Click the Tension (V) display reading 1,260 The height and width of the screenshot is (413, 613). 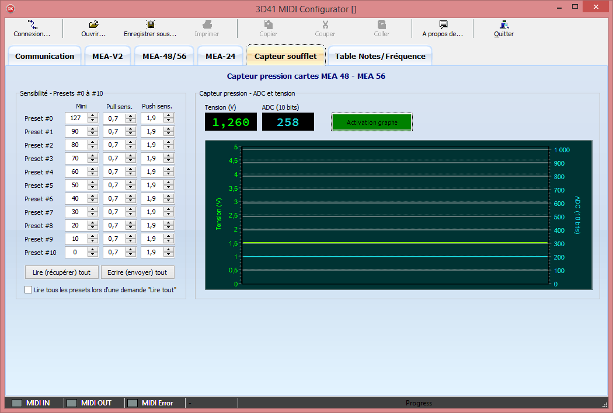pyautogui.click(x=231, y=122)
